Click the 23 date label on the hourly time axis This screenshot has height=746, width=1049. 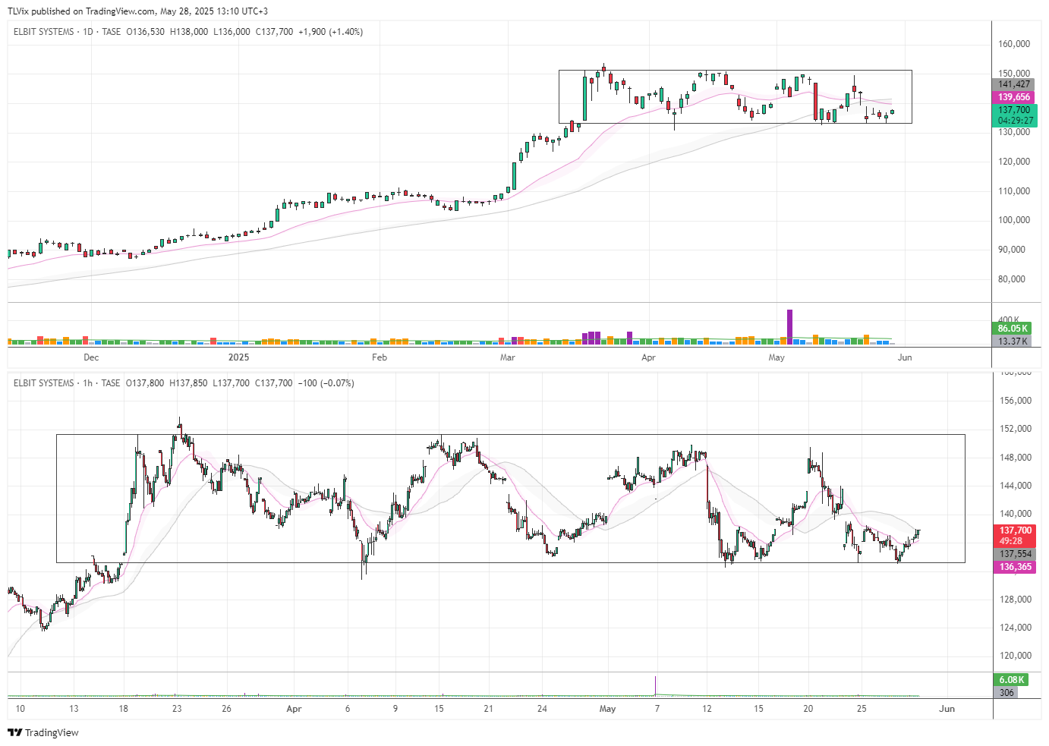[177, 709]
